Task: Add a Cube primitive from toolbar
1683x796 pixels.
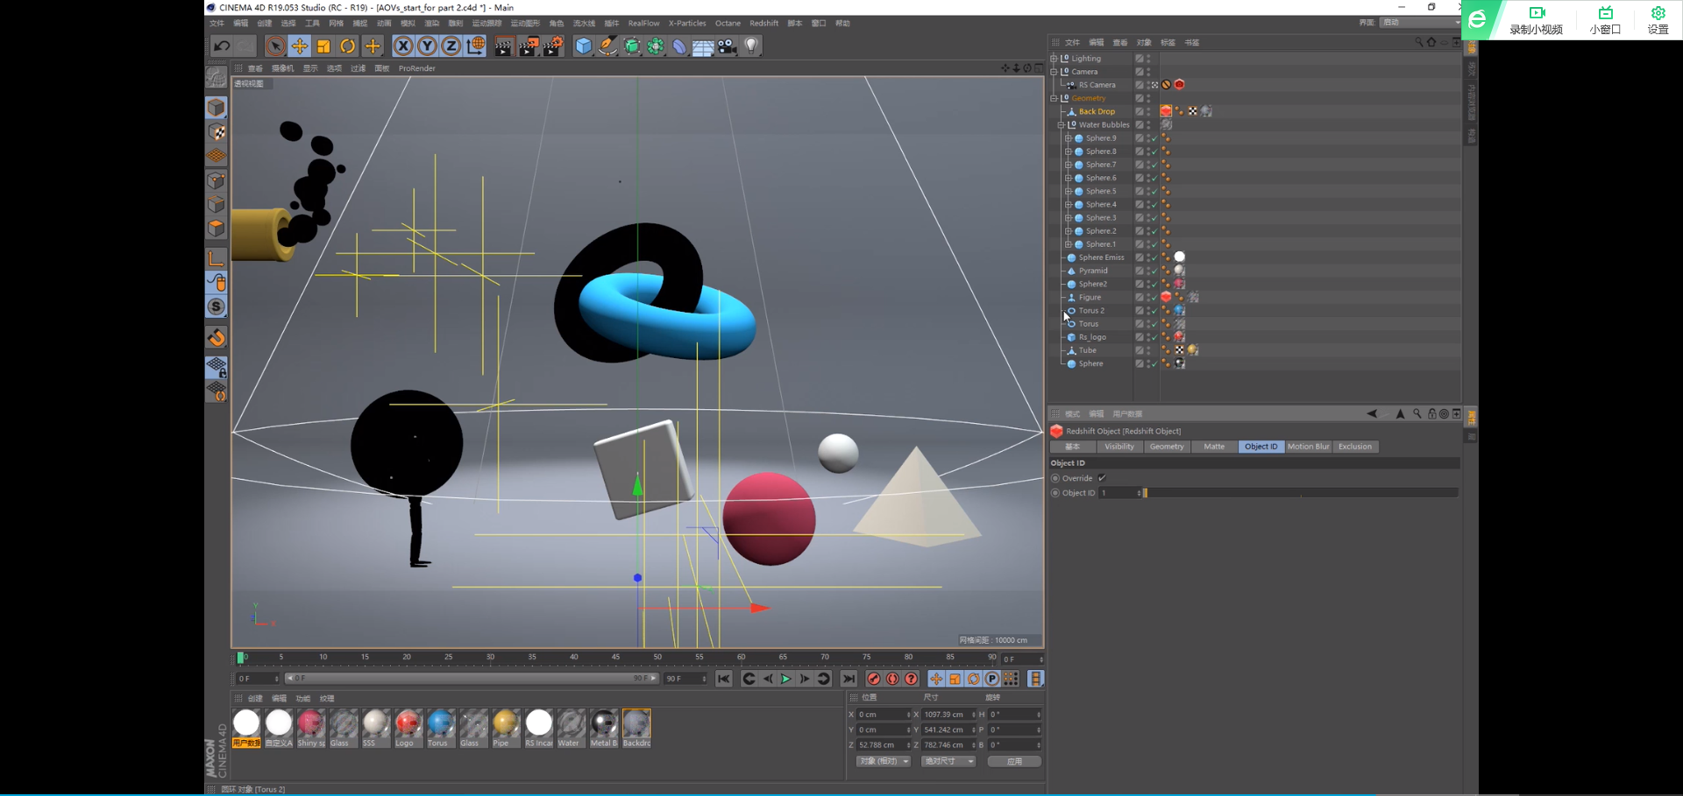Action: coord(584,46)
